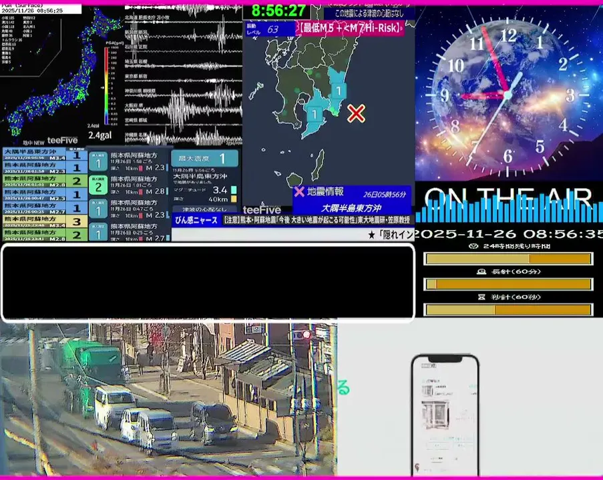Image resolution: width=603 pixels, height=480 pixels.
Task: Click the 24時間残り時間 progress bar
Action: pos(508,259)
